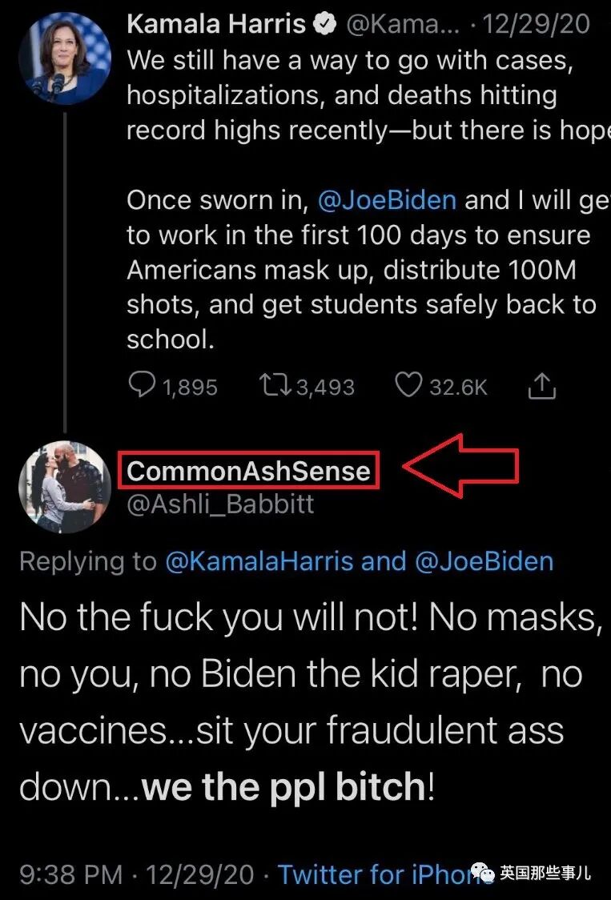Viewport: 611px width, 900px height.
Task: Click the Kamala Harris display name
Action: [215, 25]
